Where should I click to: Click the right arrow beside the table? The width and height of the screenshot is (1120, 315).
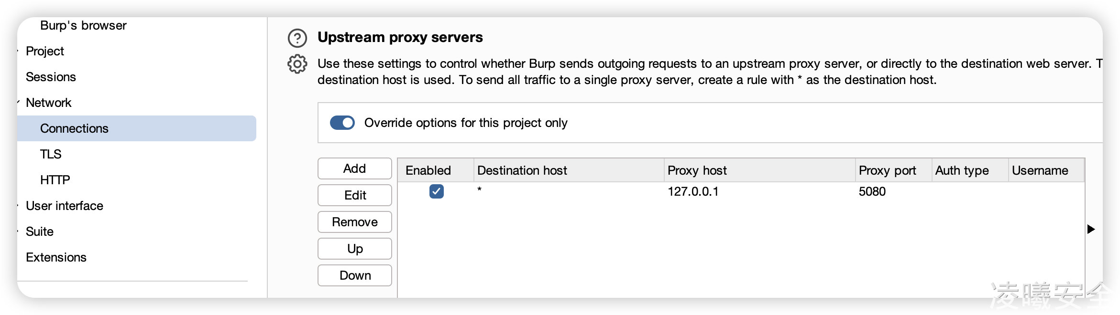tap(1091, 229)
